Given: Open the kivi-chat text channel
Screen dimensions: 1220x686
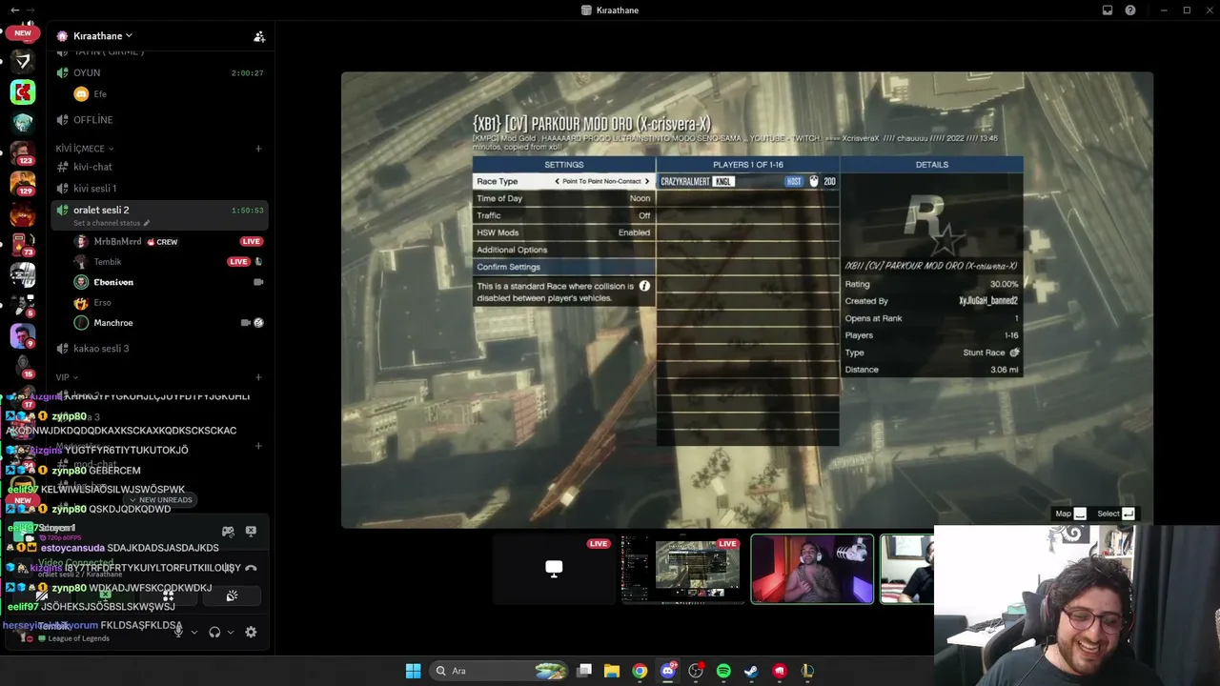Looking at the screenshot, I should 160,167.
